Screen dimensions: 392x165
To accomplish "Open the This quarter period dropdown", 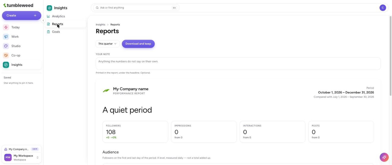I will (107, 44).
